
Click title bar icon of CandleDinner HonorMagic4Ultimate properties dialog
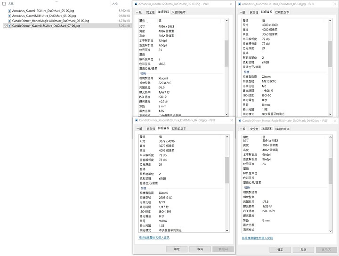click(x=240, y=120)
